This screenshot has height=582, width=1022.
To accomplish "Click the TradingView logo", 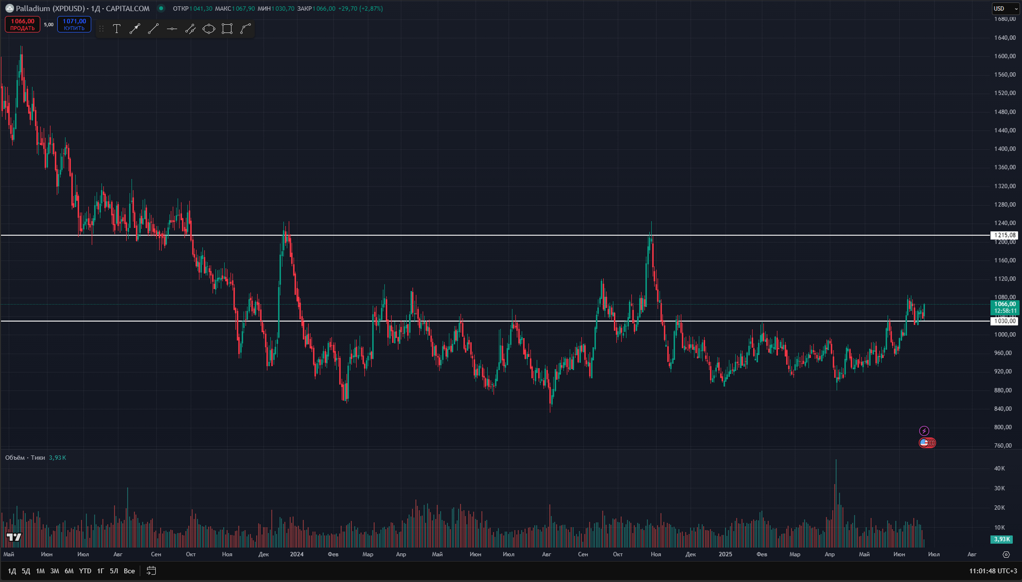I will 14,537.
